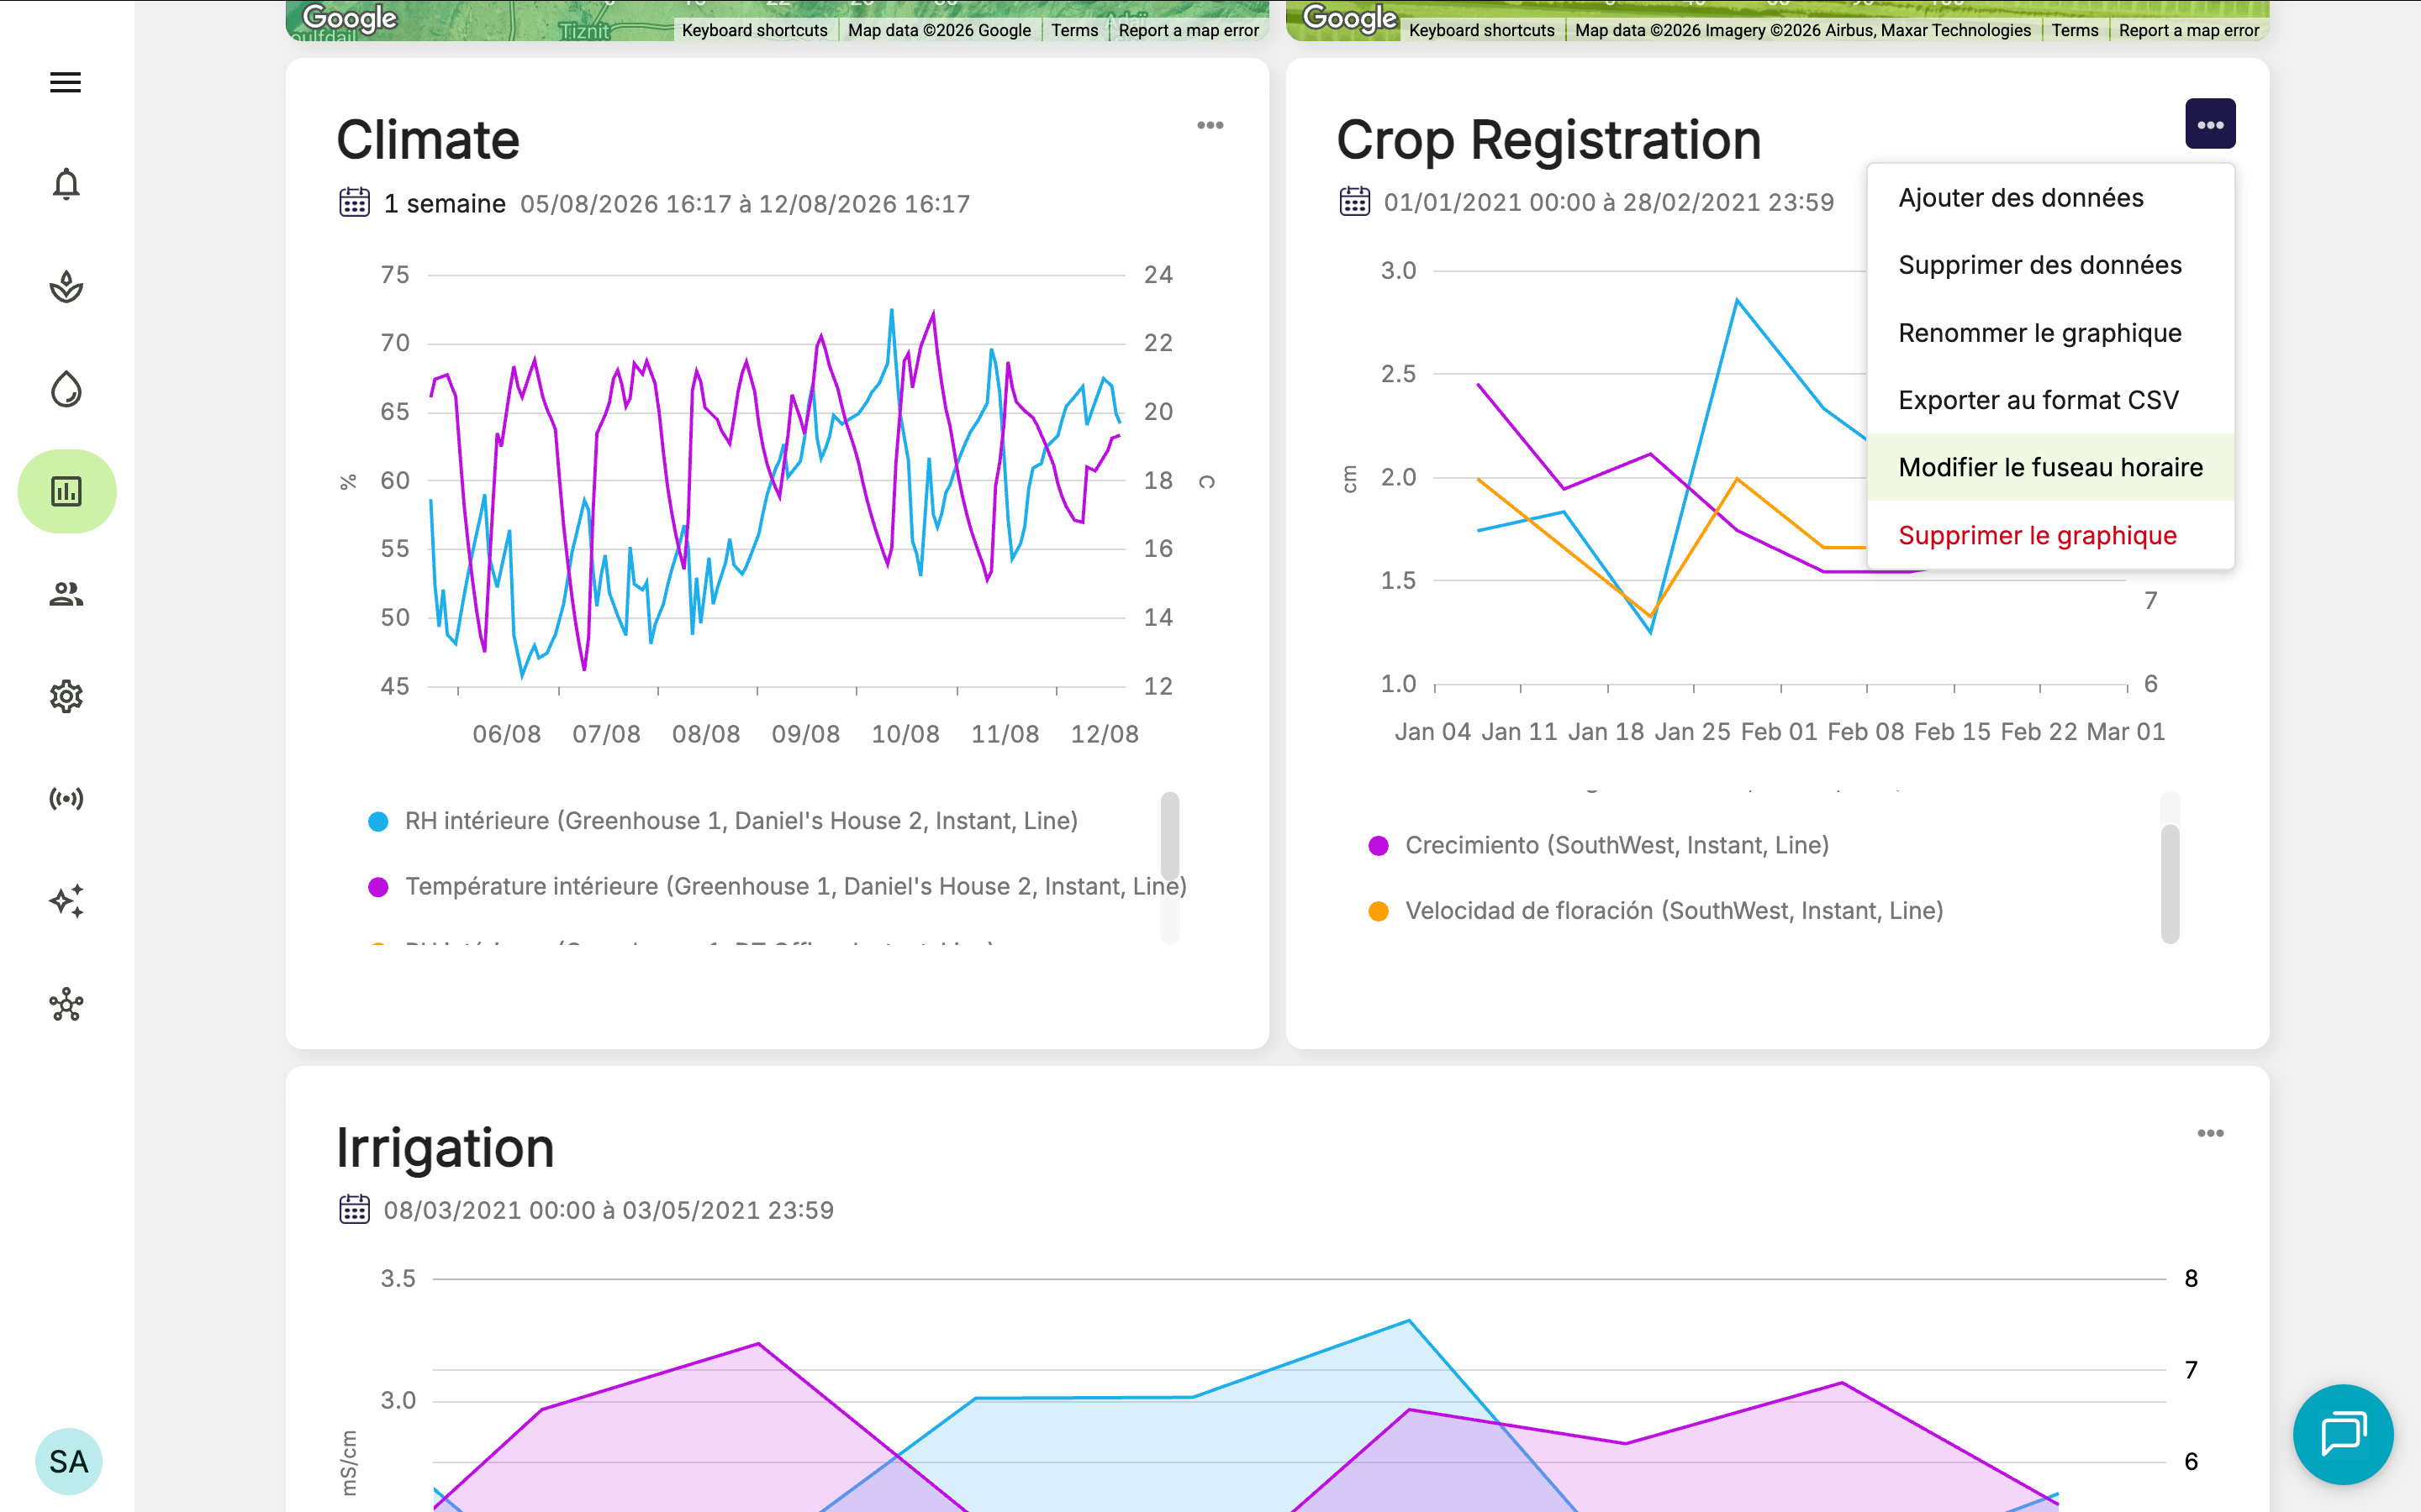Open the water drop icon in sidebar
This screenshot has width=2421, height=1512.
tap(66, 389)
